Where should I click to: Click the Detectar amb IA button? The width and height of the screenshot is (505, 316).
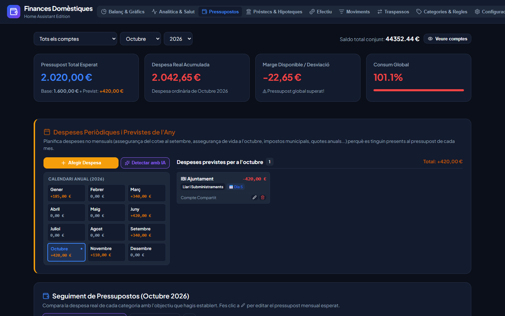145,163
